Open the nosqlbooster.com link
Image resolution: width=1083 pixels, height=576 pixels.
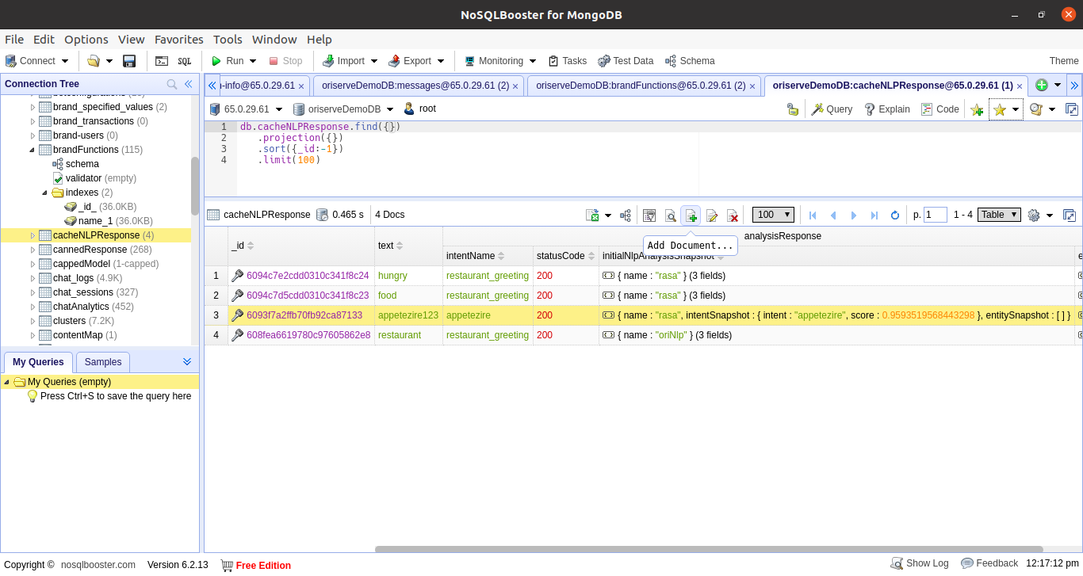(x=98, y=564)
